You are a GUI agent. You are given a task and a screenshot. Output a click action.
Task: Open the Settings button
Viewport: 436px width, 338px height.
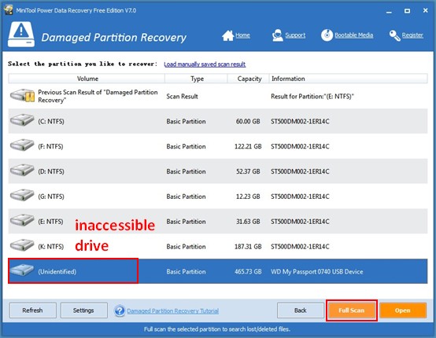tap(83, 310)
